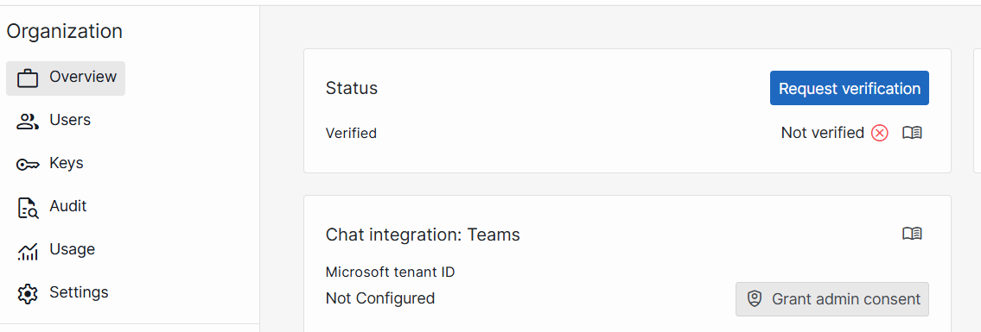The height and width of the screenshot is (332, 981).
Task: Click the Grant admin consent button text
Action: point(846,299)
